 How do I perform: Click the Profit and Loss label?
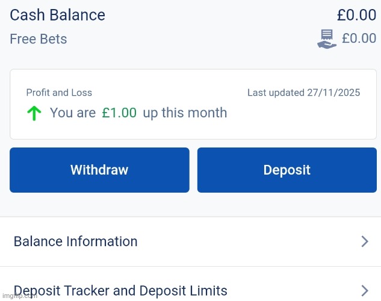coord(59,93)
